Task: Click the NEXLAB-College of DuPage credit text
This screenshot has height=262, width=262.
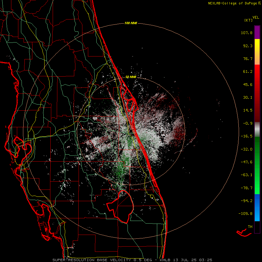Action: pos(233,3)
